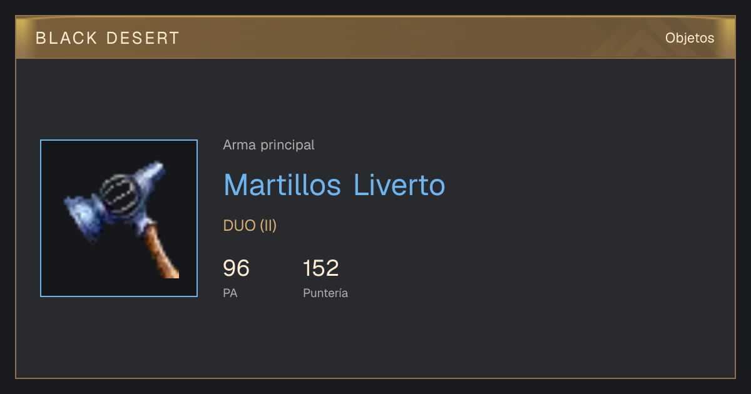Click the Martillos Liverto hammer icon

coord(119,218)
